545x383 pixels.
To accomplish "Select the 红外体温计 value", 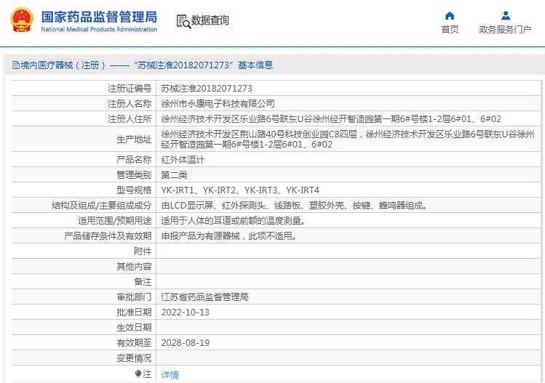I will click(183, 160).
